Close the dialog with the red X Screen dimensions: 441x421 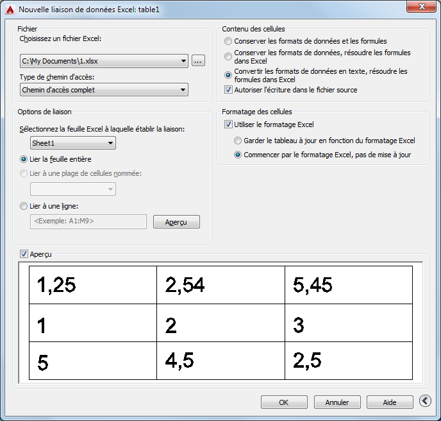tap(421, 6)
